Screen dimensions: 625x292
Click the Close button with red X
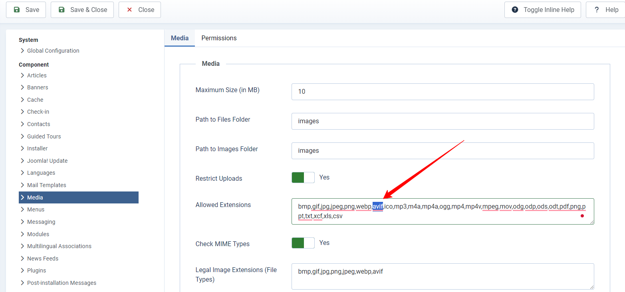140,10
